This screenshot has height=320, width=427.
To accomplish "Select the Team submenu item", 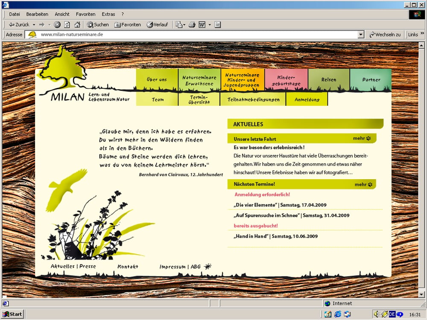I will [x=157, y=99].
